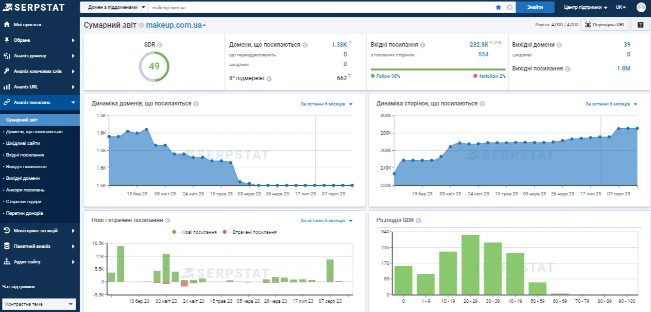This screenshot has height=312, width=651.
Task: Open period dropdown of Динаміка доменів chart
Action: pos(326,104)
